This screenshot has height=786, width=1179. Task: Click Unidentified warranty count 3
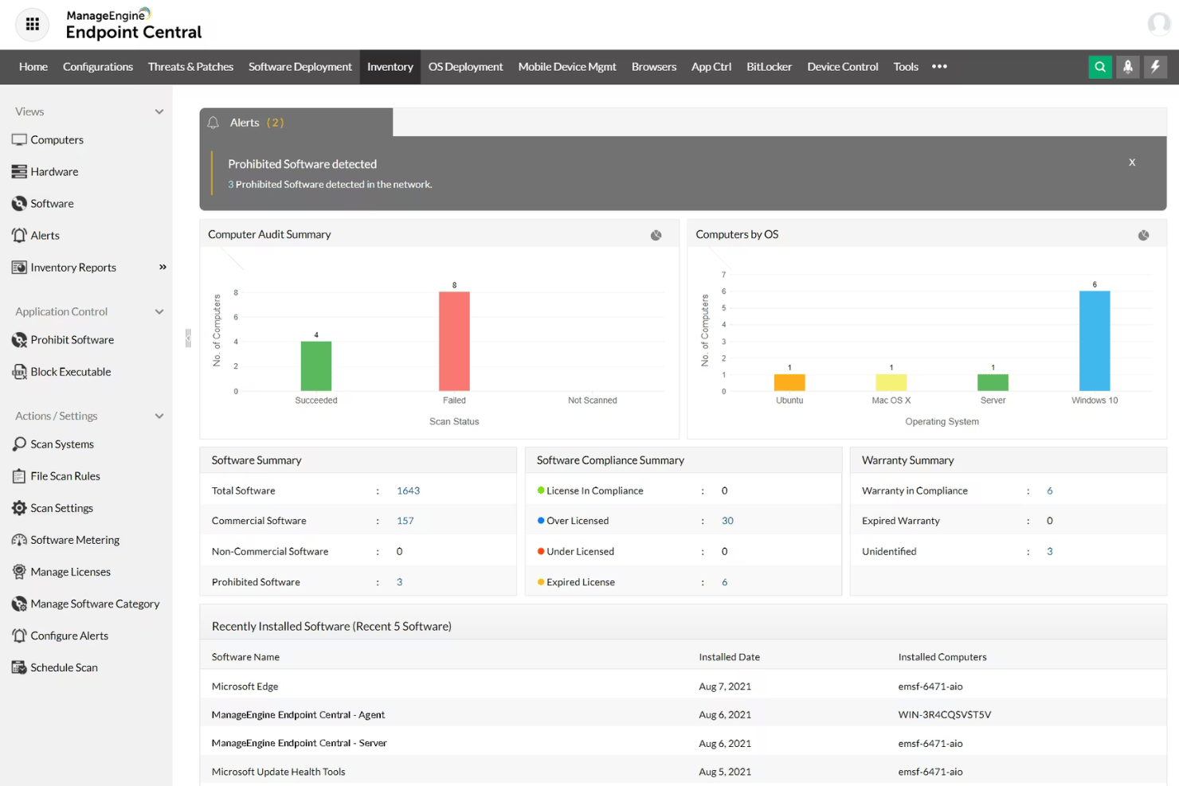pos(1050,551)
